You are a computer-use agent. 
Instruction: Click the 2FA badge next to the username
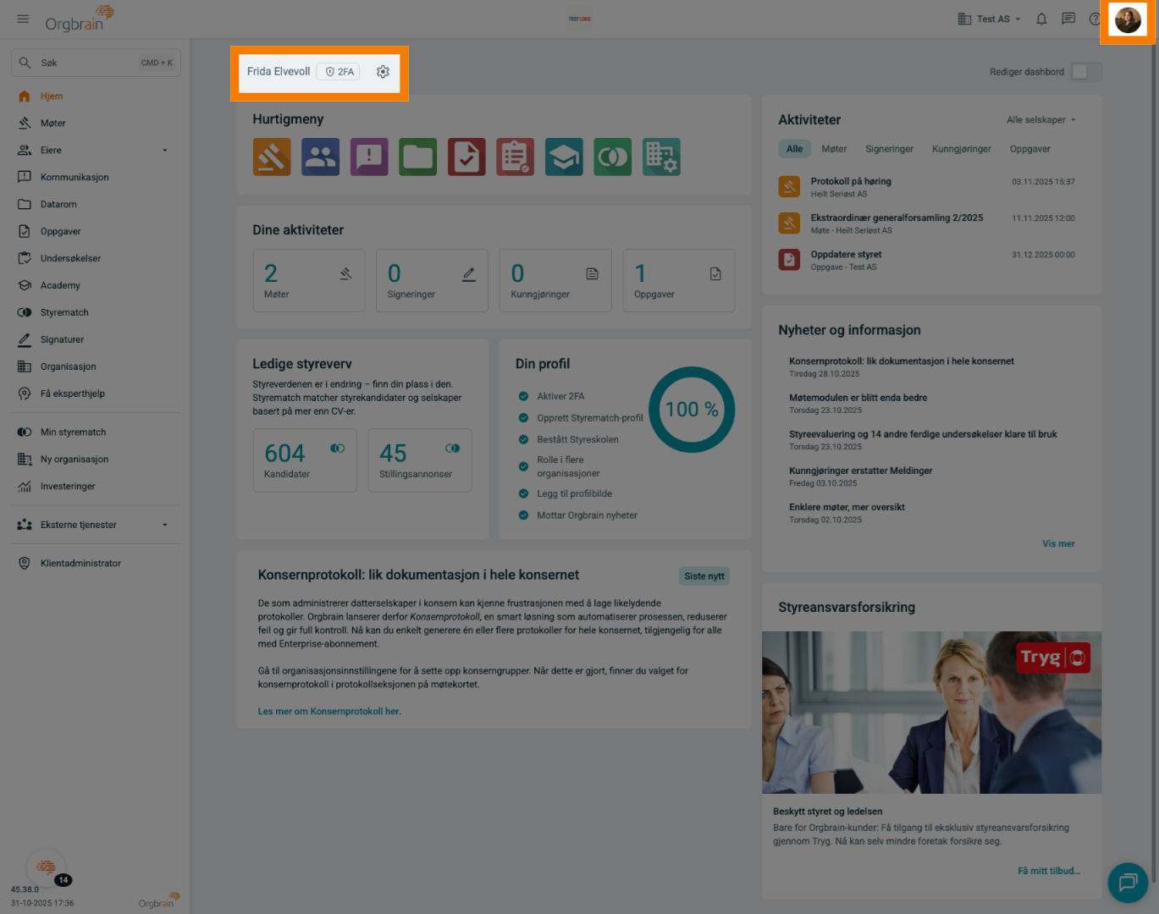pos(339,72)
